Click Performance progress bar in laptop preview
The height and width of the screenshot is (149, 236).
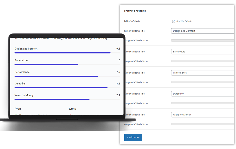[x=67, y=76]
